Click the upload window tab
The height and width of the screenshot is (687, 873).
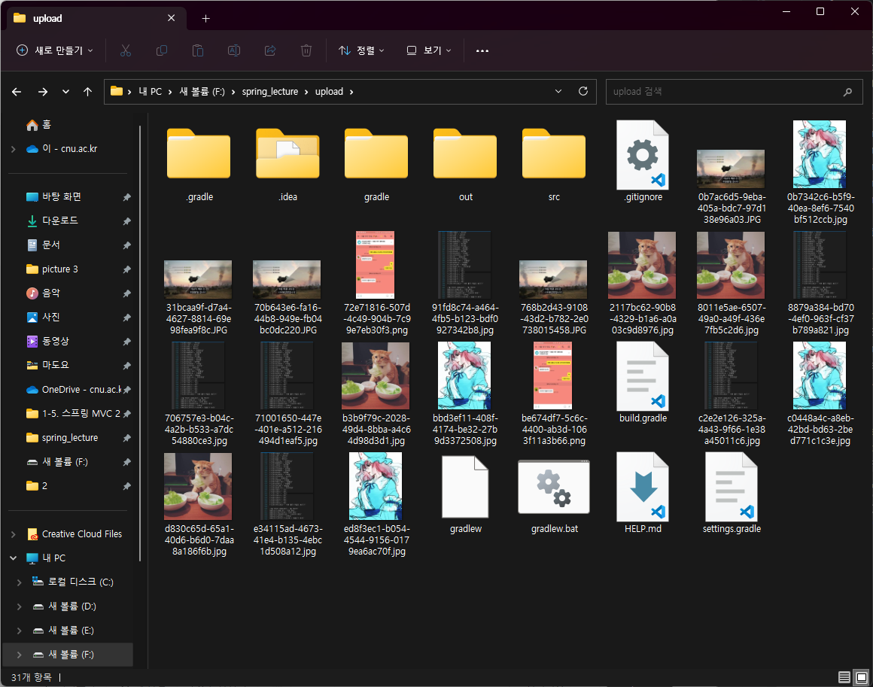pyautogui.click(x=95, y=18)
